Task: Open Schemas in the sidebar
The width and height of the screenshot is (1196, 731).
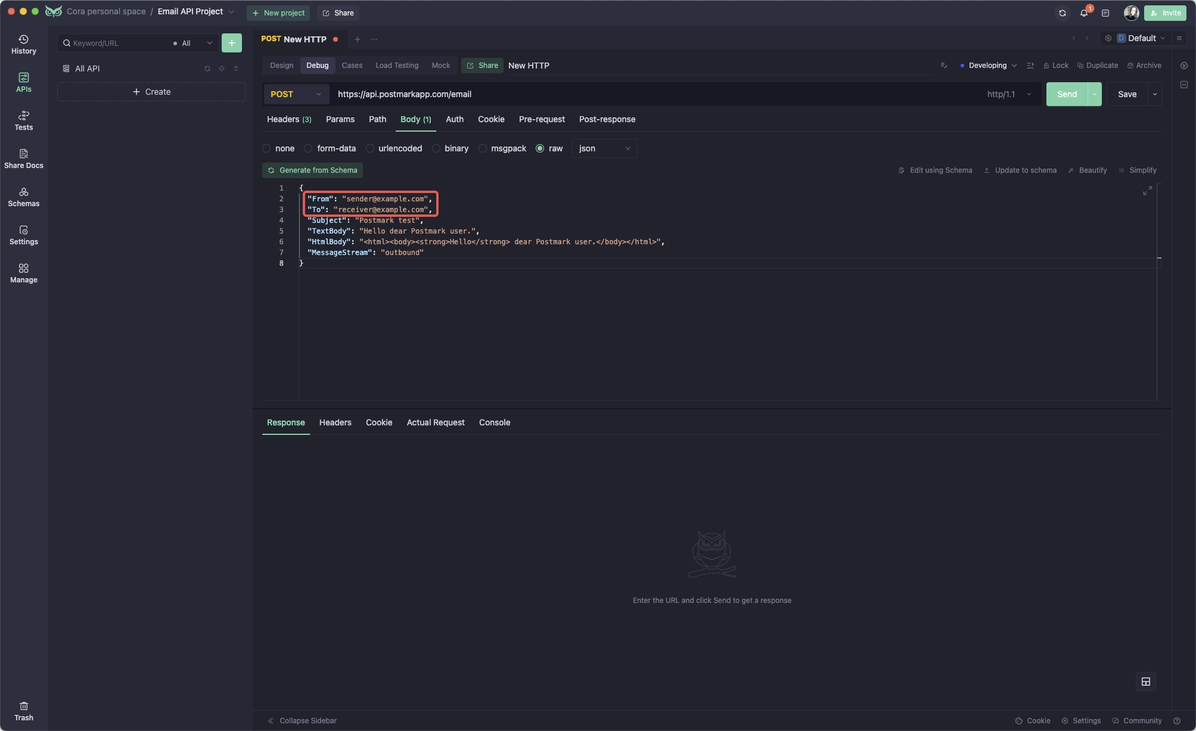Action: (24, 197)
